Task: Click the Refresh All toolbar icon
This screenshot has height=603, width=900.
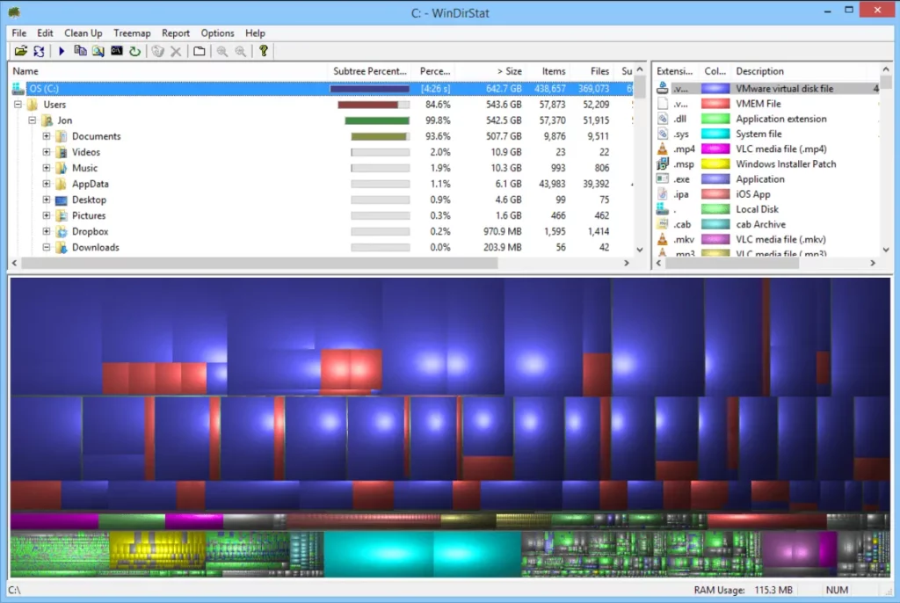Action: pos(39,50)
